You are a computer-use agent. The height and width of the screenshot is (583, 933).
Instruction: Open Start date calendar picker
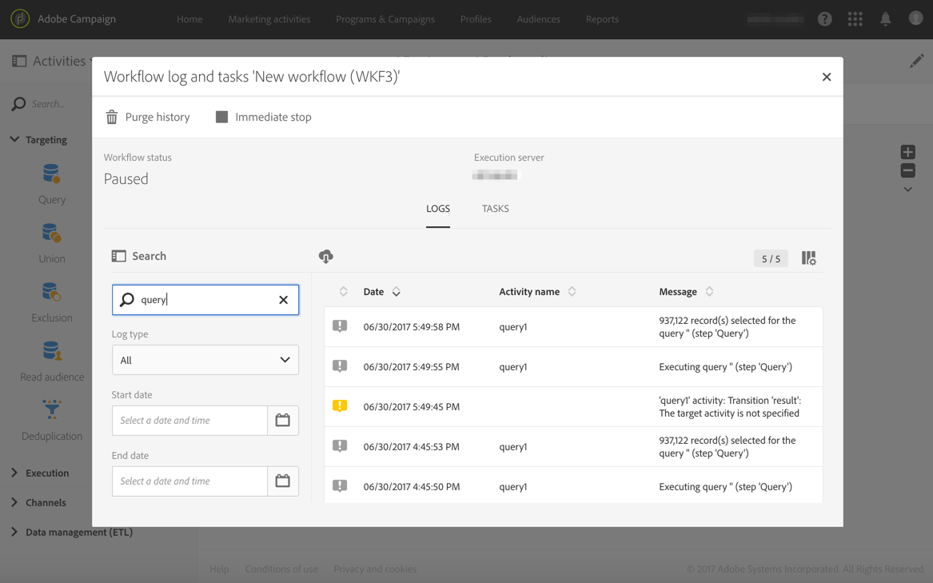coord(283,421)
